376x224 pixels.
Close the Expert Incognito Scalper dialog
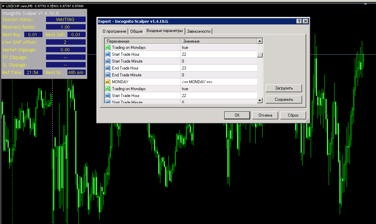[305, 21]
